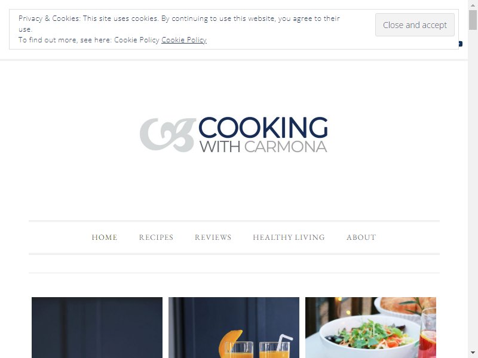This screenshot has height=358, width=478.
Task: Click the COOKING wordmark in the header
Action: click(x=263, y=128)
